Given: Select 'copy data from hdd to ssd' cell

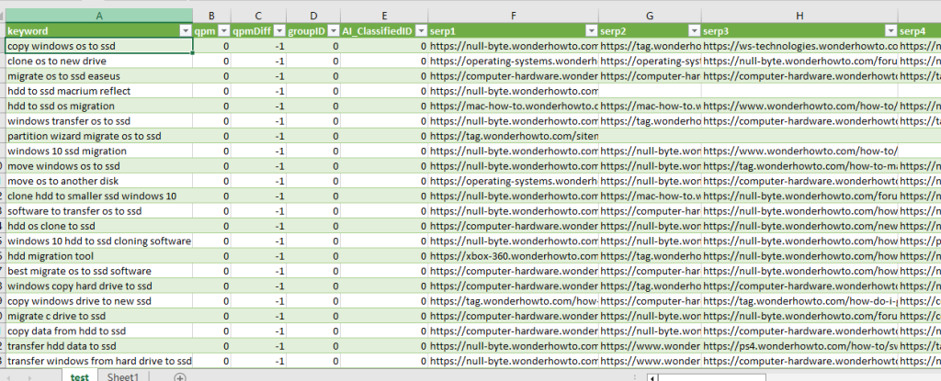Looking at the screenshot, I should click(99, 331).
